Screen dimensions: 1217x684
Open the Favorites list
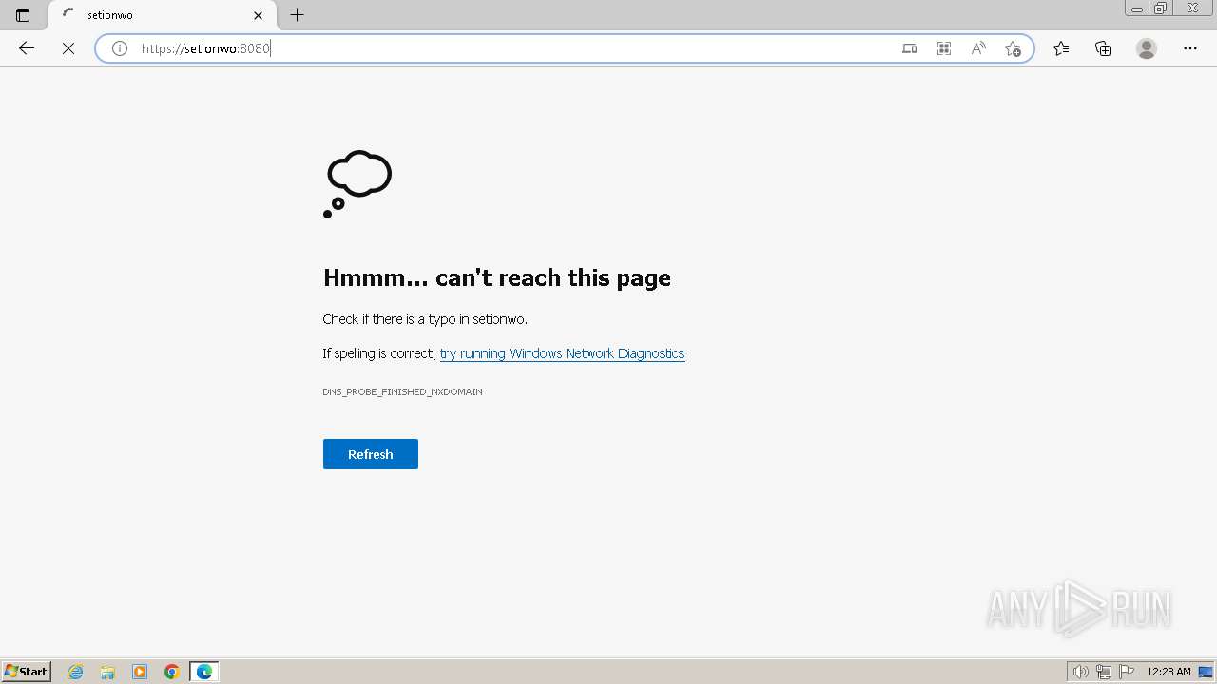(1061, 48)
